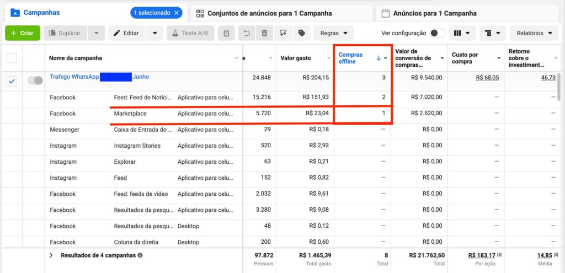The image size is (565, 273).
Task: Switch to the Campanhas tab
Action: click(x=41, y=13)
